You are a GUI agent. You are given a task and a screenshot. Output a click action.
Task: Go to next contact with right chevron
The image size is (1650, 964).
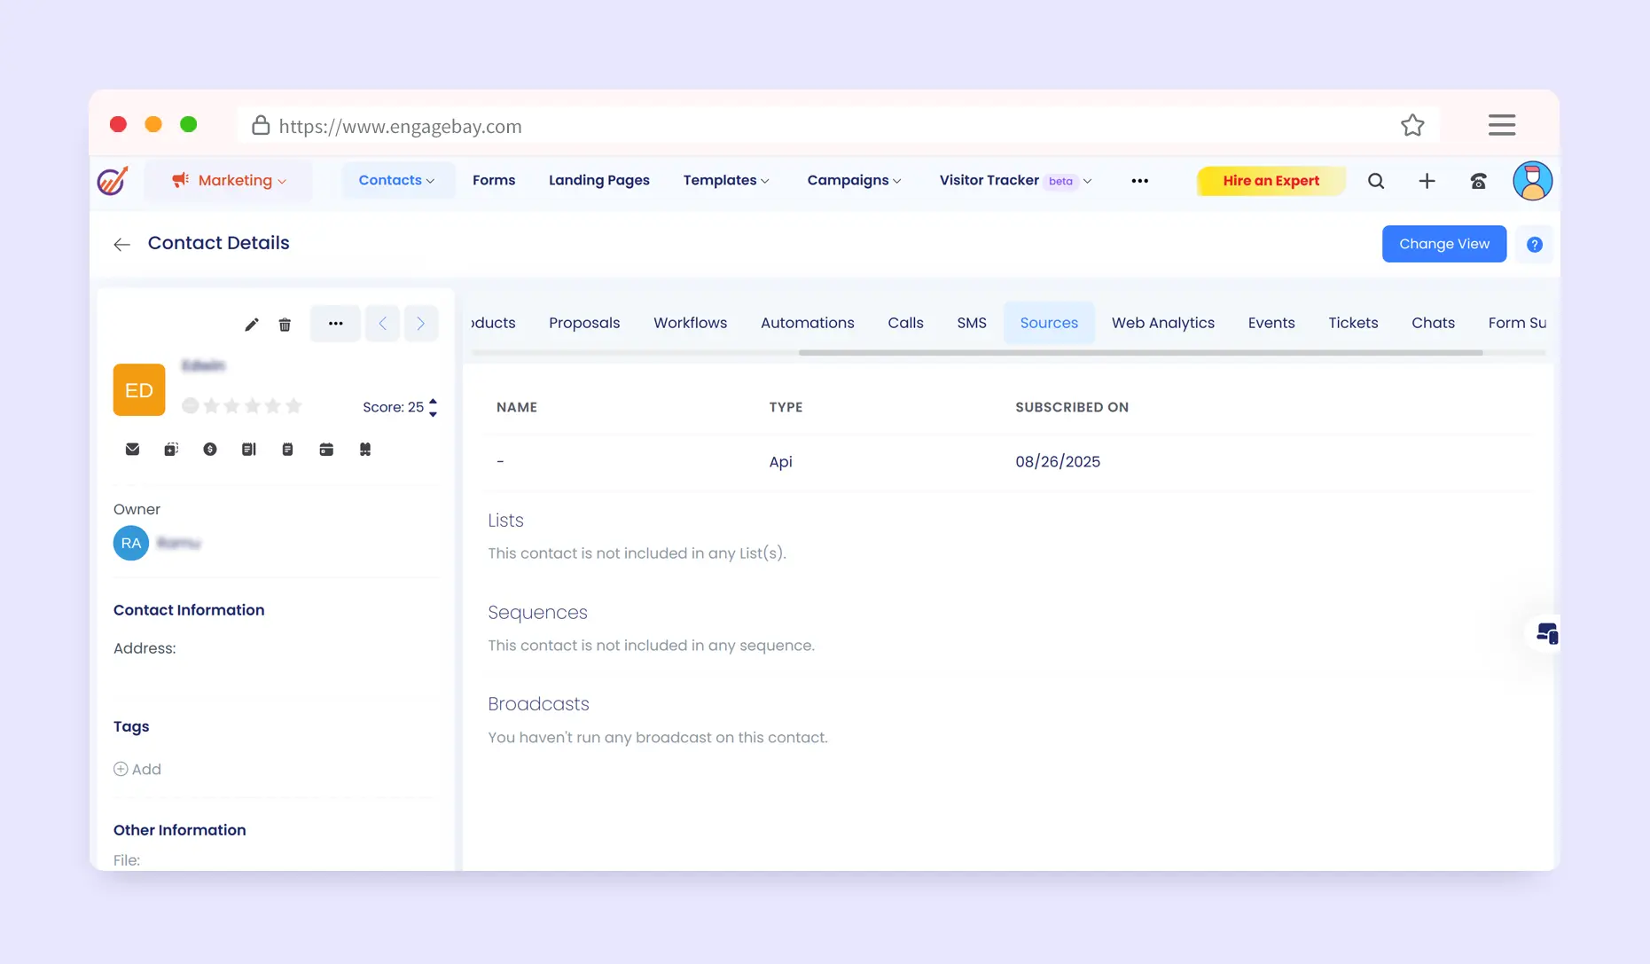[421, 324]
